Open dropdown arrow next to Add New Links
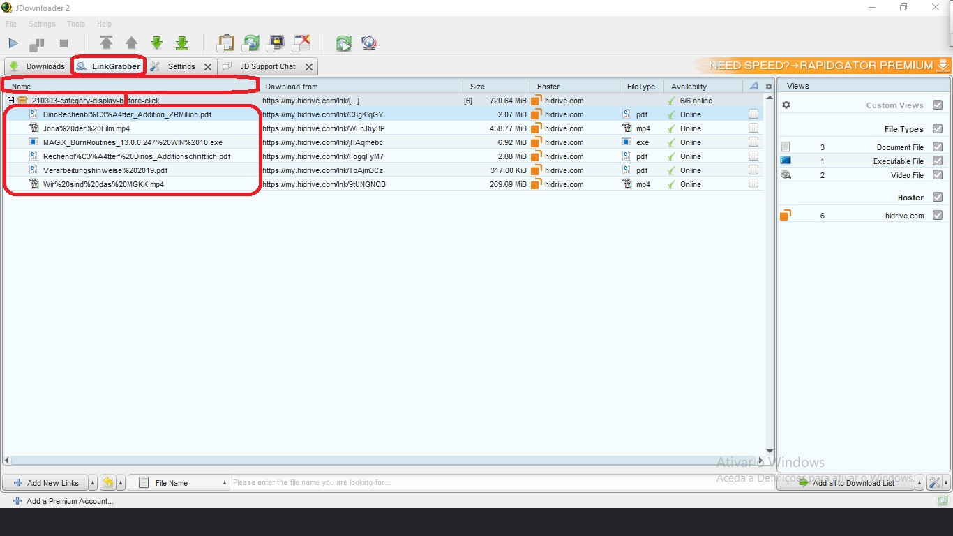Viewport: 953px width, 536px height. pos(93,482)
